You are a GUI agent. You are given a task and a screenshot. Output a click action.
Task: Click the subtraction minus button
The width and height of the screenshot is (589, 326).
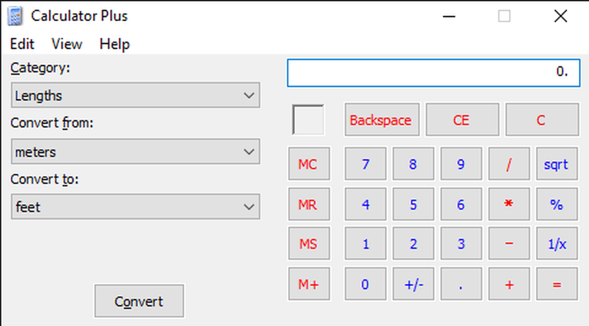tap(509, 244)
